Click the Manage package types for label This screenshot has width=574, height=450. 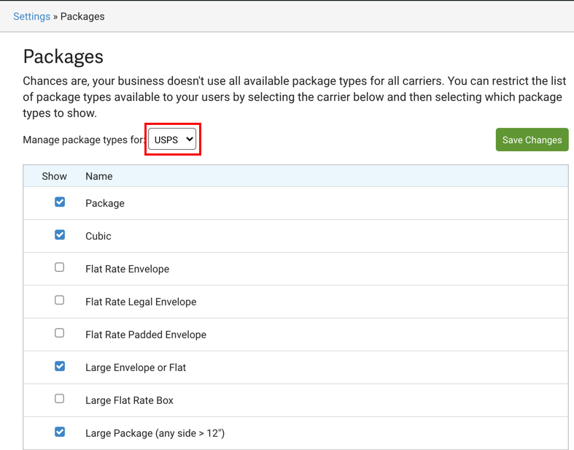click(x=84, y=140)
